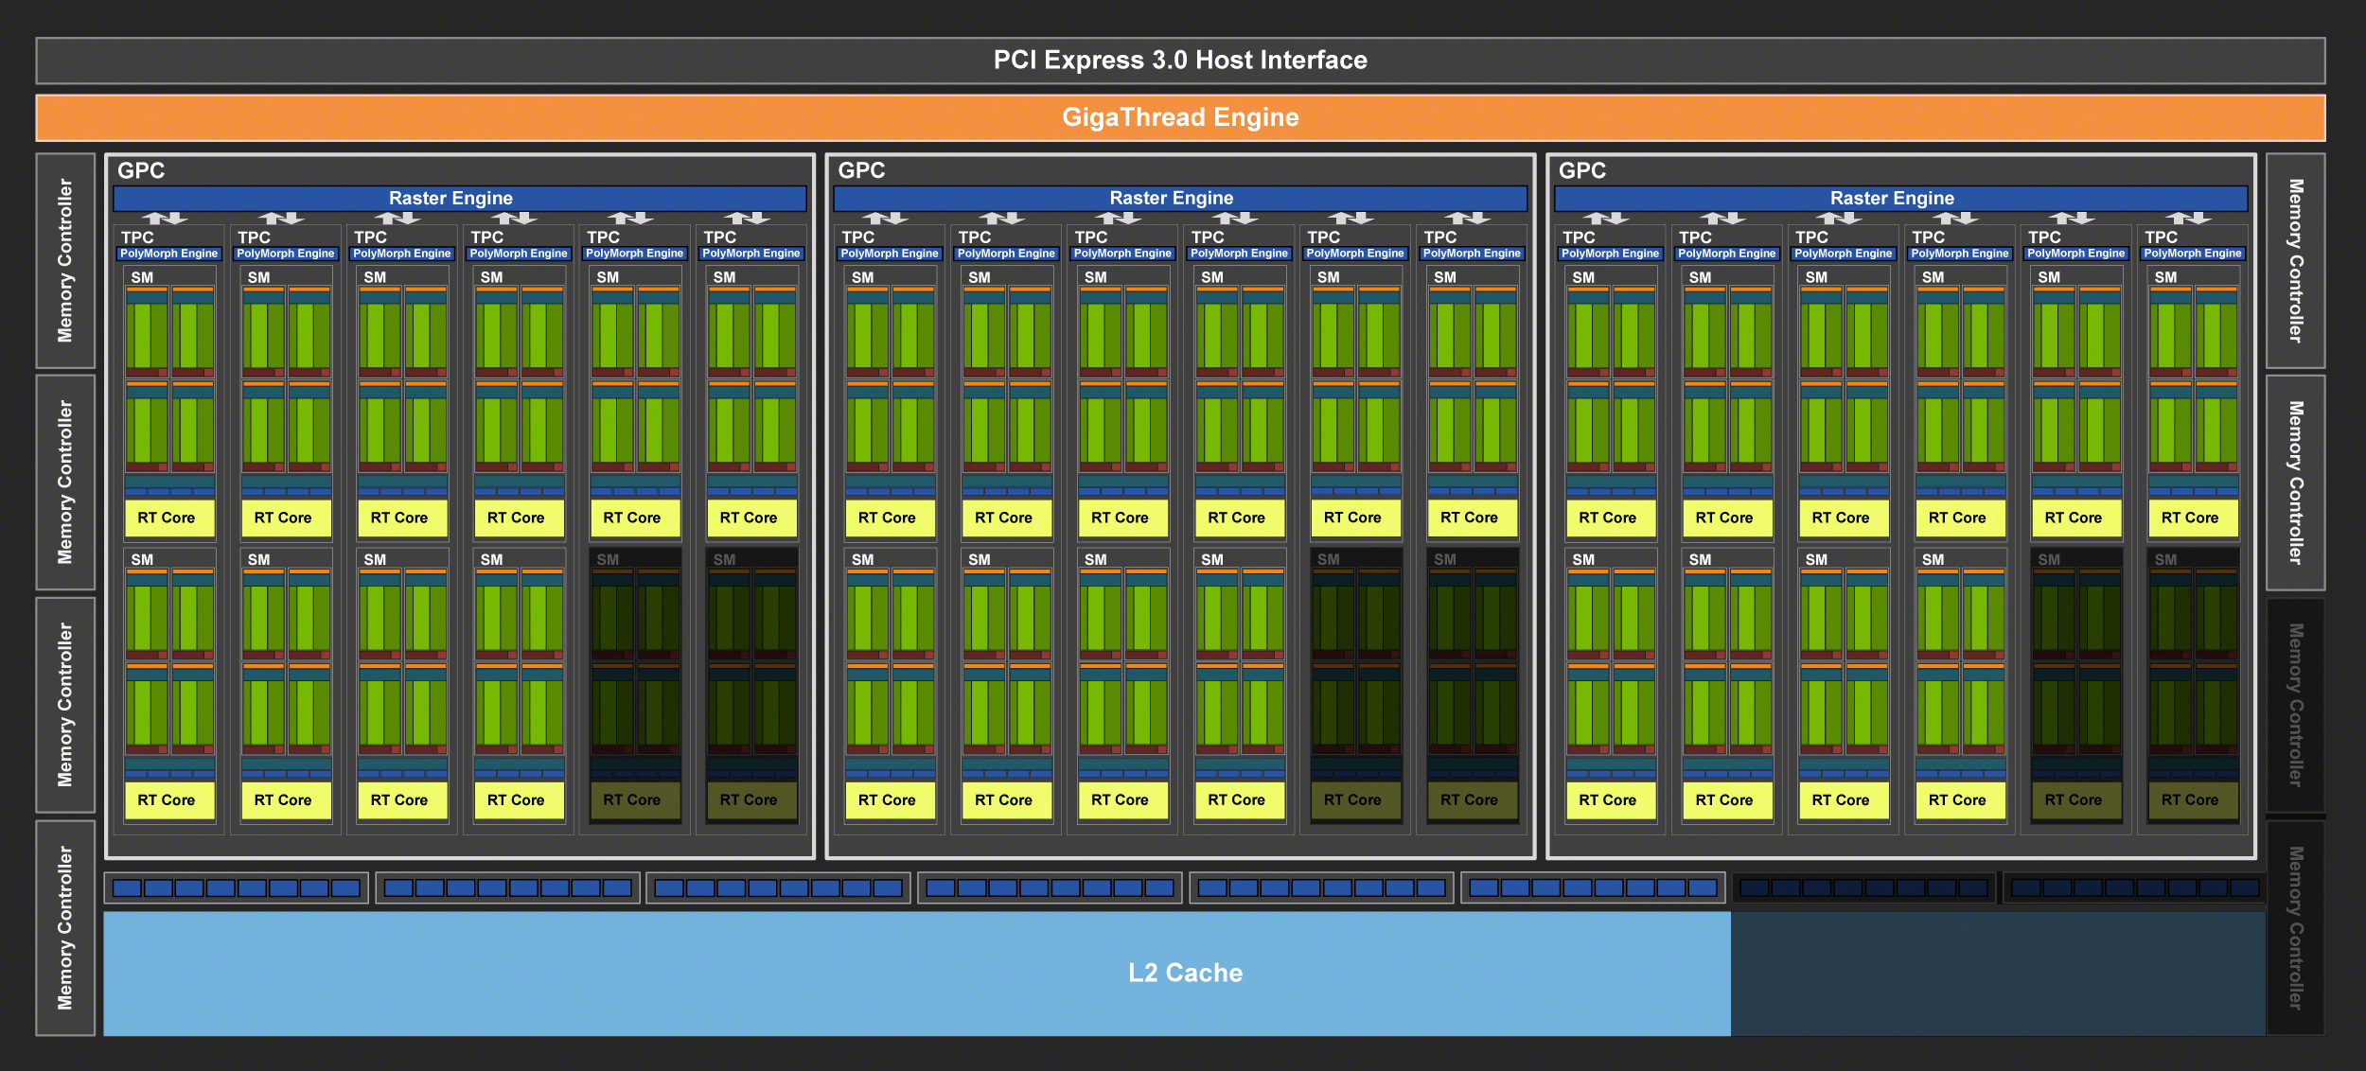Click the PCI Express 3.0 Host Interface bar

(x=1180, y=61)
